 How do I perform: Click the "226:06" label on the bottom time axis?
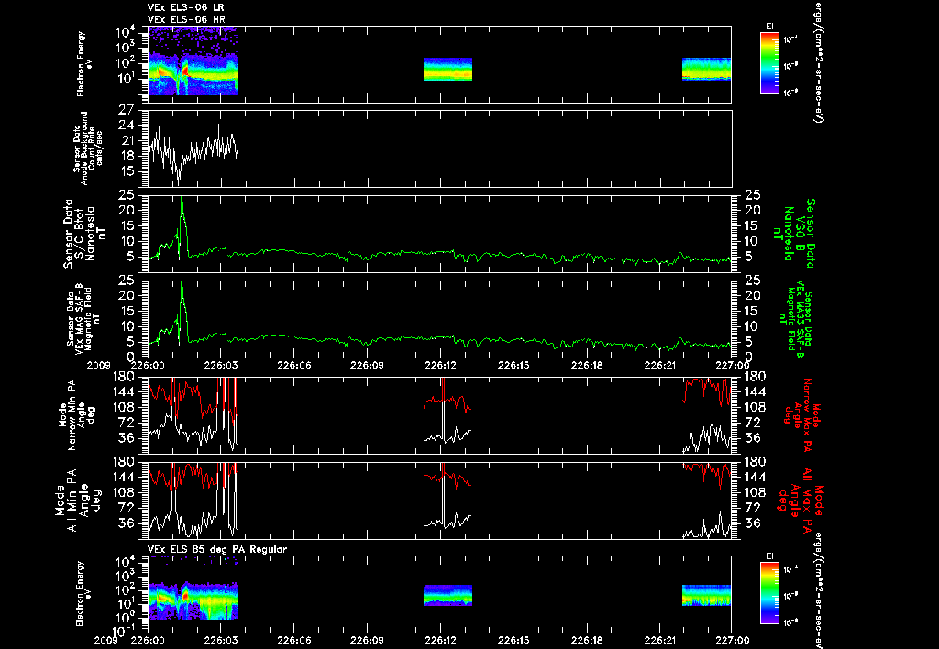click(294, 640)
